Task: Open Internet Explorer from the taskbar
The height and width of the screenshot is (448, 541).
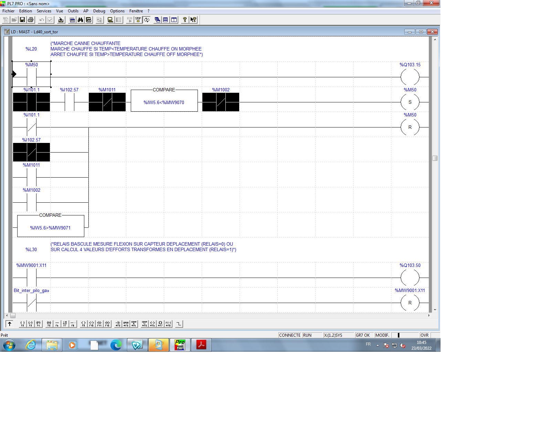Action: 31,345
